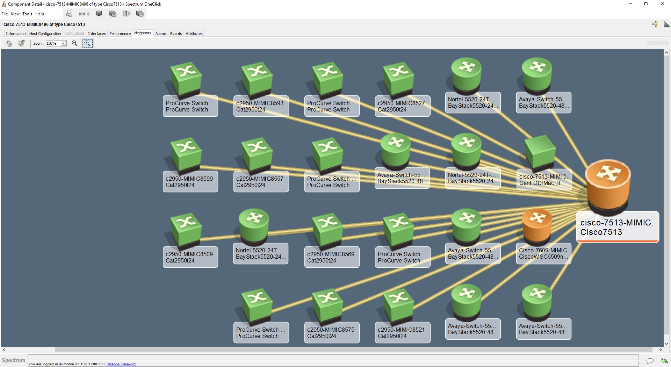Open the secure console lock icon
The image size is (671, 367).
(112, 14)
